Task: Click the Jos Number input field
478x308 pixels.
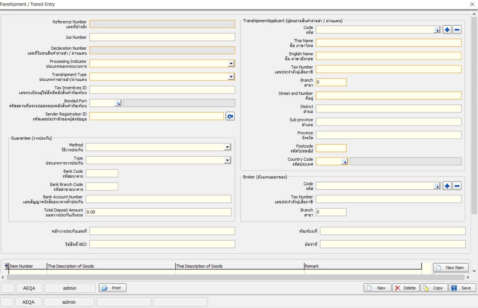Action: point(162,37)
